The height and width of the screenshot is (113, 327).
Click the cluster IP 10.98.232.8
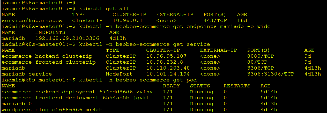click(x=164, y=62)
